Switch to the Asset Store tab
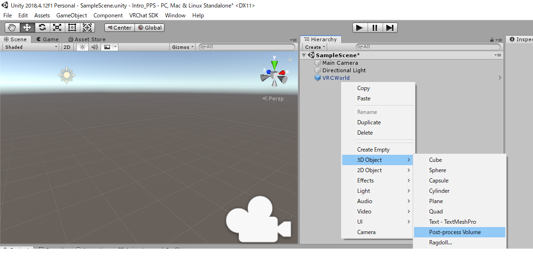The height and width of the screenshot is (258, 533). click(x=86, y=39)
